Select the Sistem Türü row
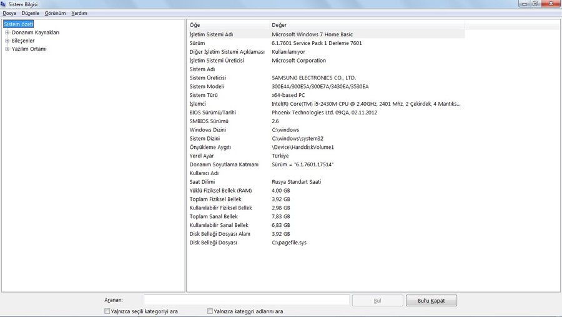 coord(326,95)
